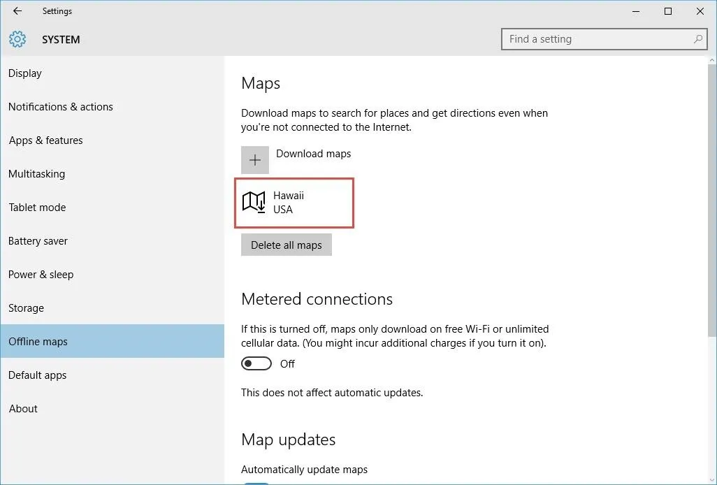Click the SYSTEM title text
The height and width of the screenshot is (485, 717).
61,40
